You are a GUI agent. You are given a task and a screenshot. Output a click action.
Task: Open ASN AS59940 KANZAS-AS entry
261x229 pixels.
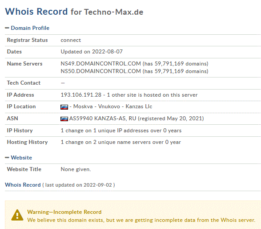pos(98,119)
